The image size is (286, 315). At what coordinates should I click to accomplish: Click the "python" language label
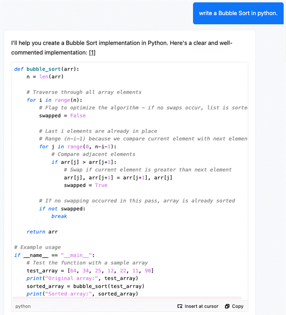click(23, 306)
